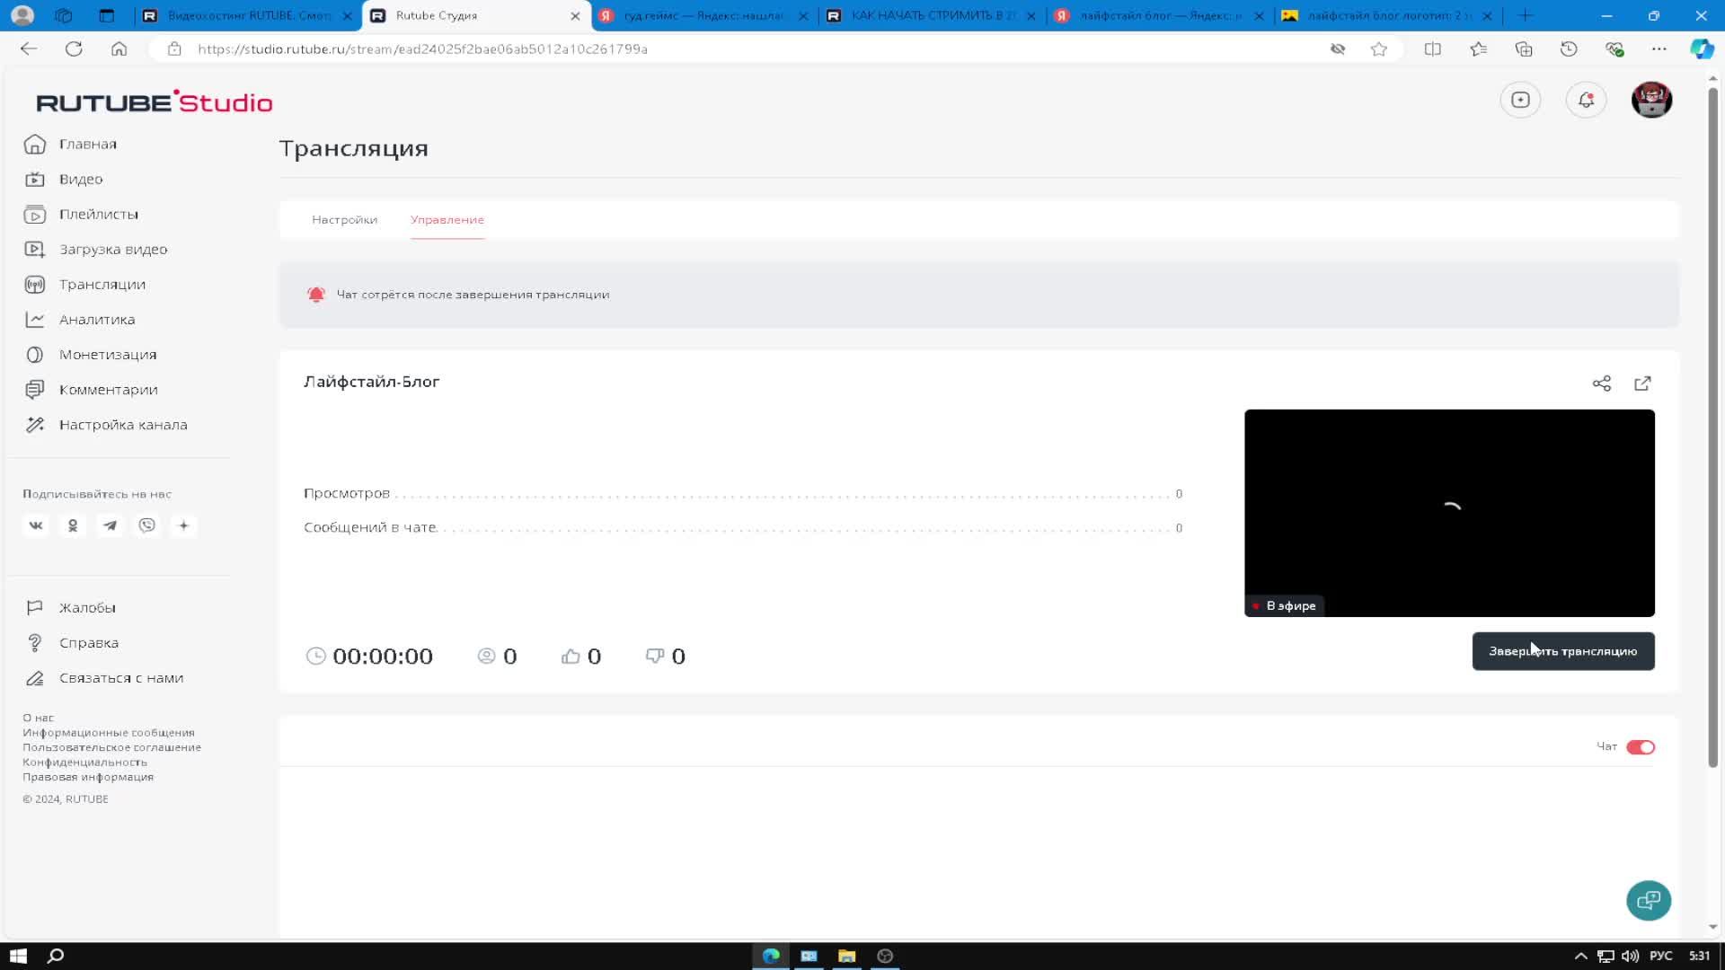The width and height of the screenshot is (1725, 970).
Task: Click the add social network icon
Action: (183, 525)
